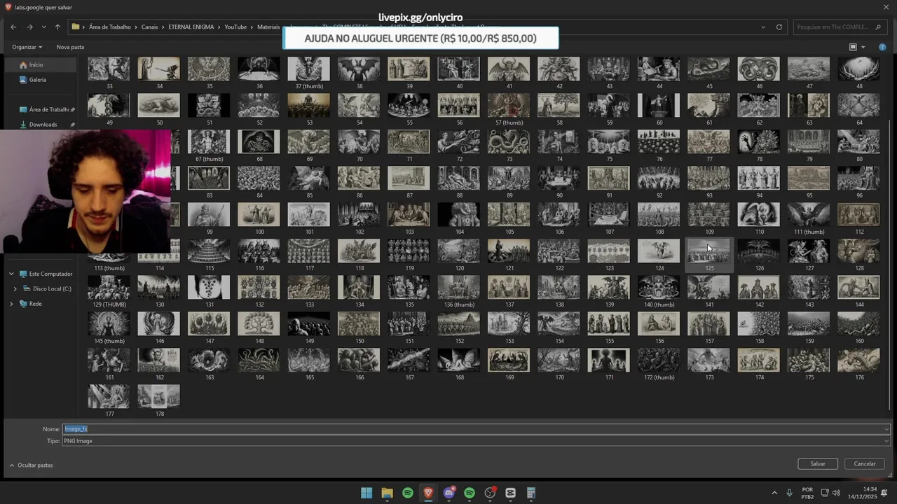Screen dimensions: 897x504
Task: Jump to Materiais in the breadcrumb
Action: point(268,27)
